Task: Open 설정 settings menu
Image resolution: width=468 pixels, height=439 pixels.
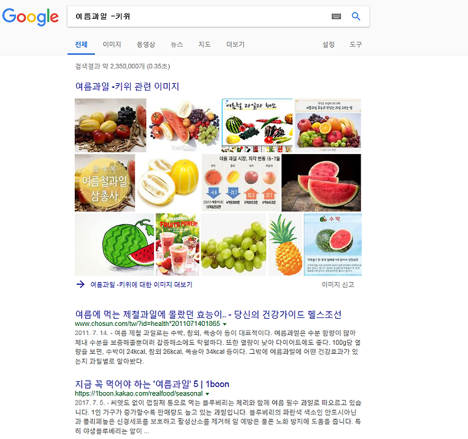Action: pyautogui.click(x=328, y=44)
